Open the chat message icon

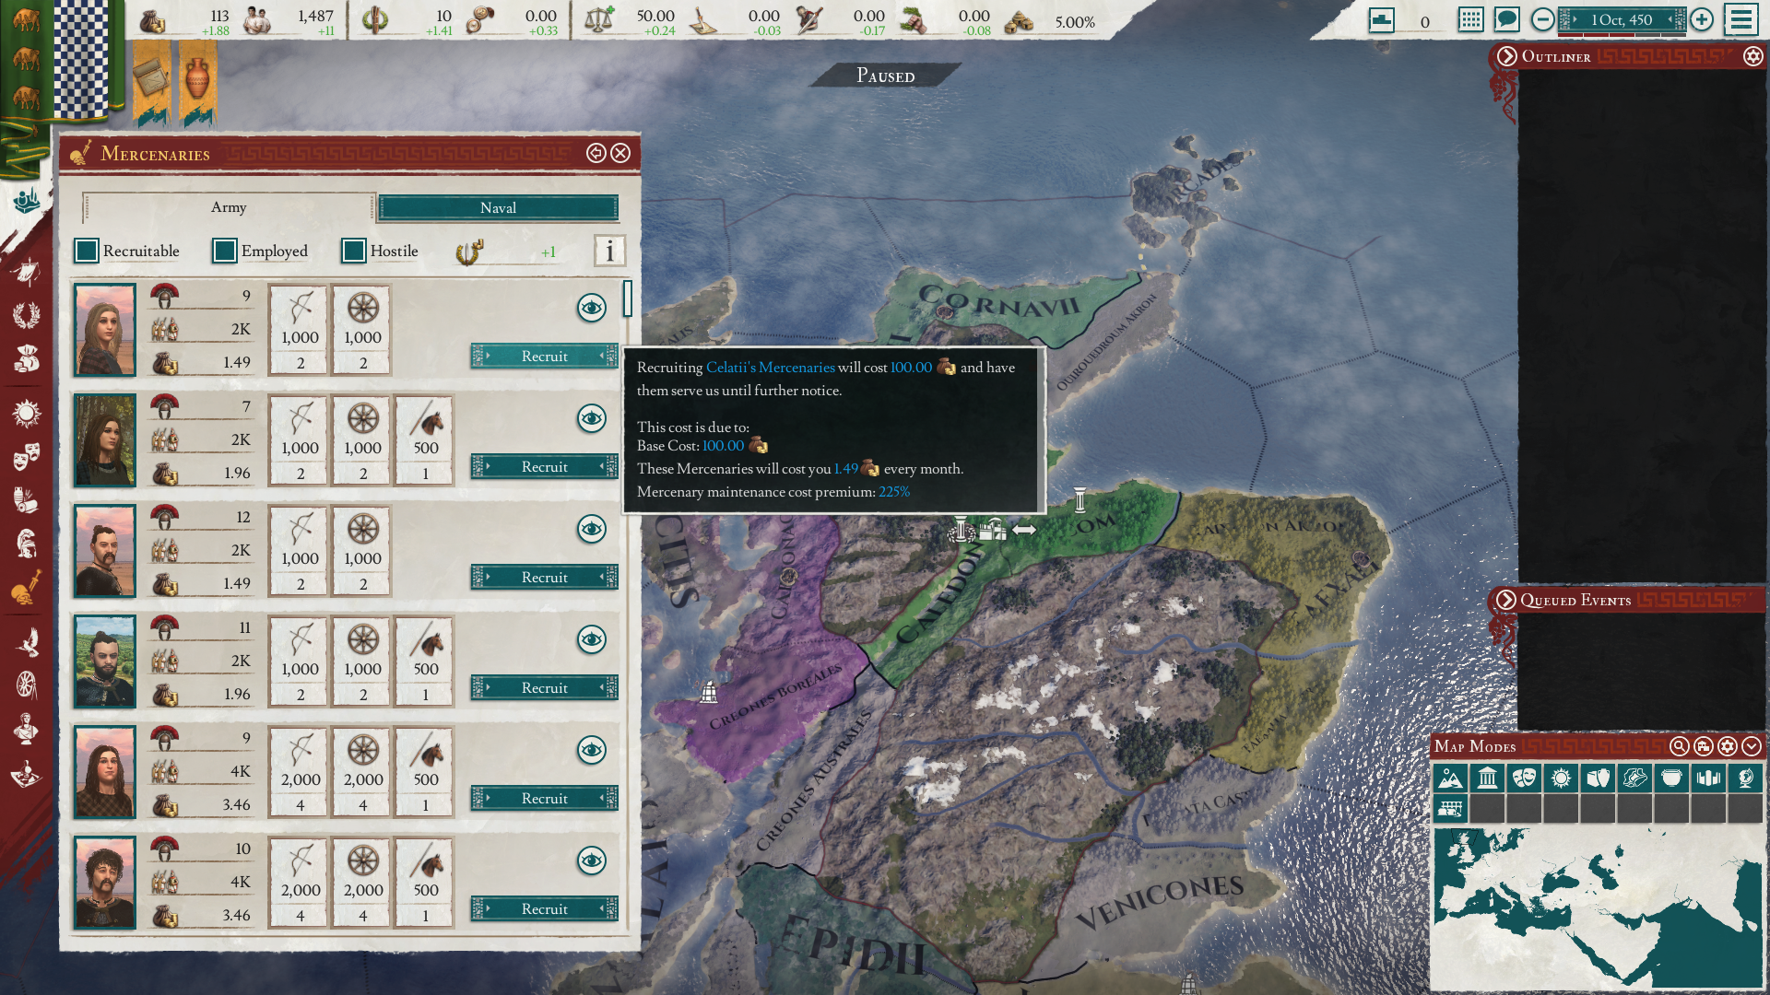[x=1506, y=19]
